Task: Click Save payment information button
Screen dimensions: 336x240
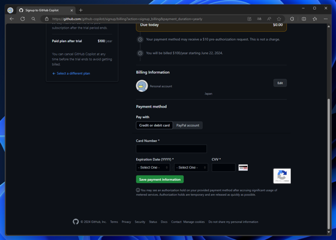Action: click(160, 180)
